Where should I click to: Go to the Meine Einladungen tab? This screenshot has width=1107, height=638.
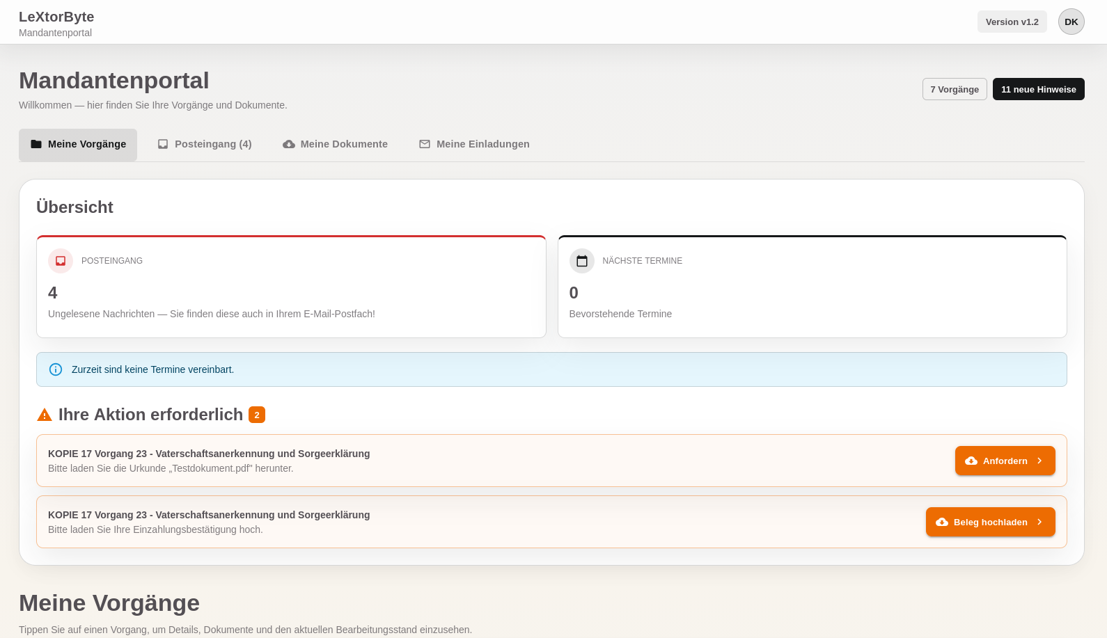click(x=474, y=144)
